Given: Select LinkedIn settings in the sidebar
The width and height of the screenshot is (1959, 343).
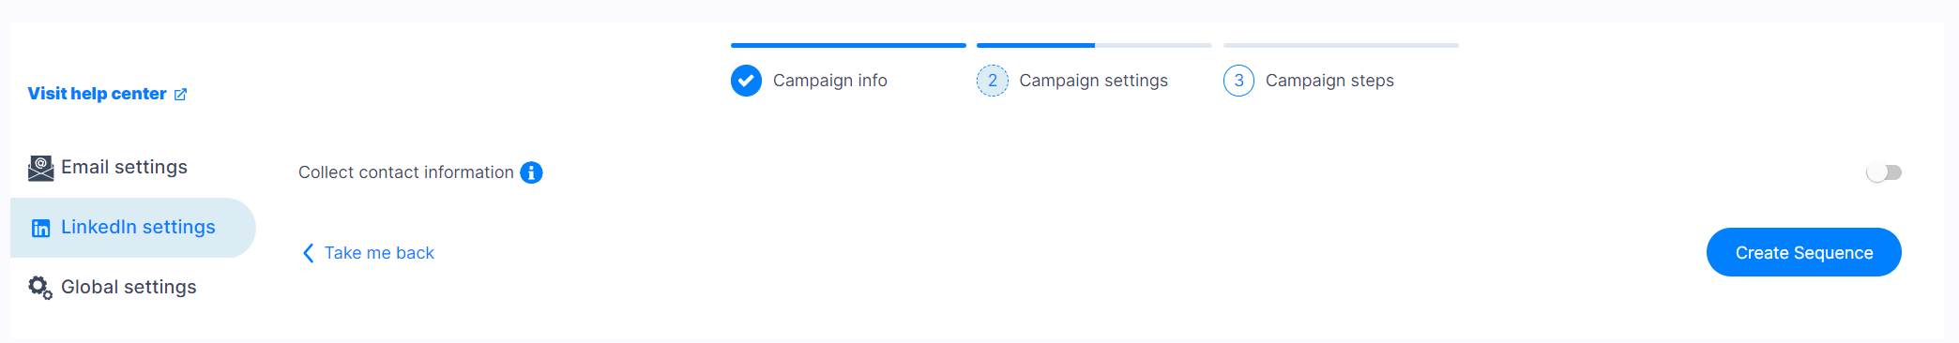Looking at the screenshot, I should coord(132,228).
